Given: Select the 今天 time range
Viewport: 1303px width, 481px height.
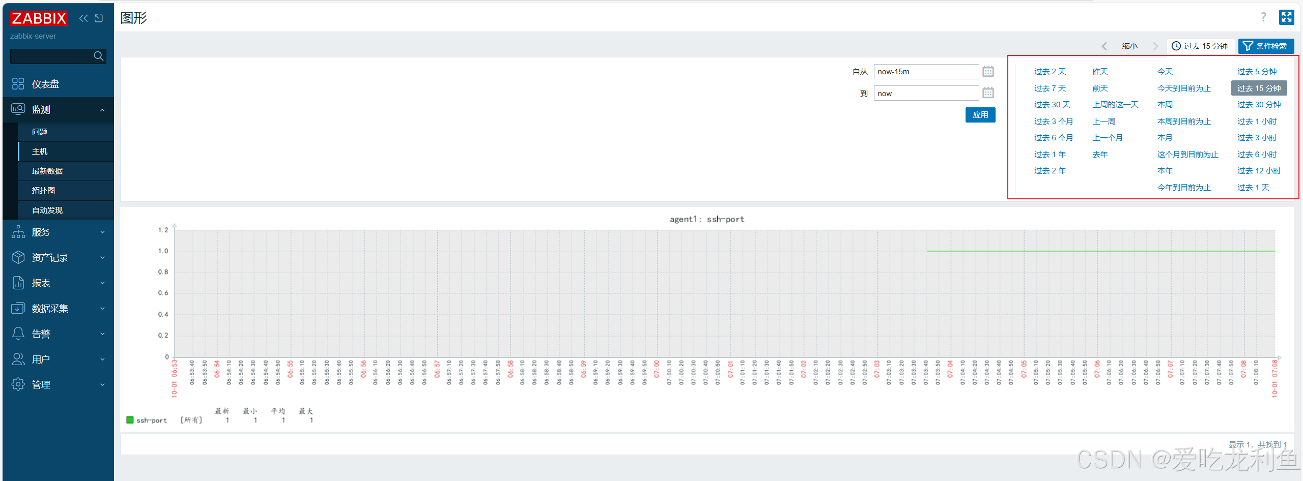Looking at the screenshot, I should pyautogui.click(x=1165, y=72).
